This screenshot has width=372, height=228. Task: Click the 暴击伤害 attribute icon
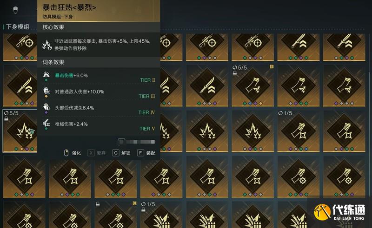46,74
